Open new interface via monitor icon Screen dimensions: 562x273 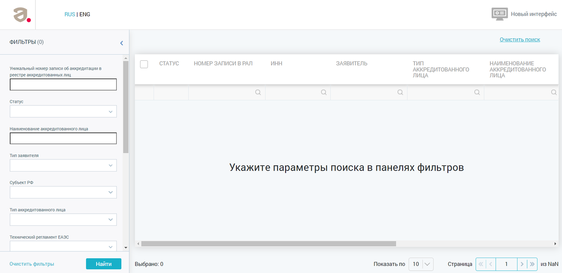tap(500, 14)
